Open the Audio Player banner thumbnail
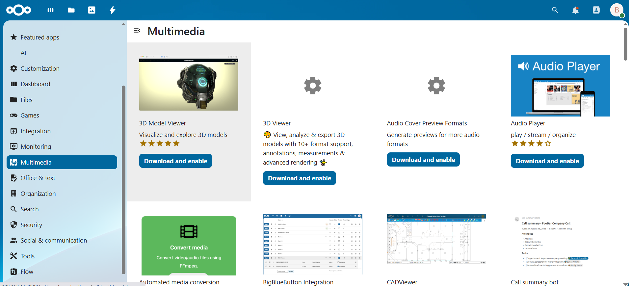Screen dimensions: 629x286 pyautogui.click(x=560, y=86)
